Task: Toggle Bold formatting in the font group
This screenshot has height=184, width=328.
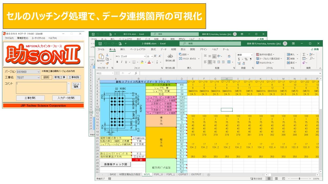Action: [x=117, y=62]
